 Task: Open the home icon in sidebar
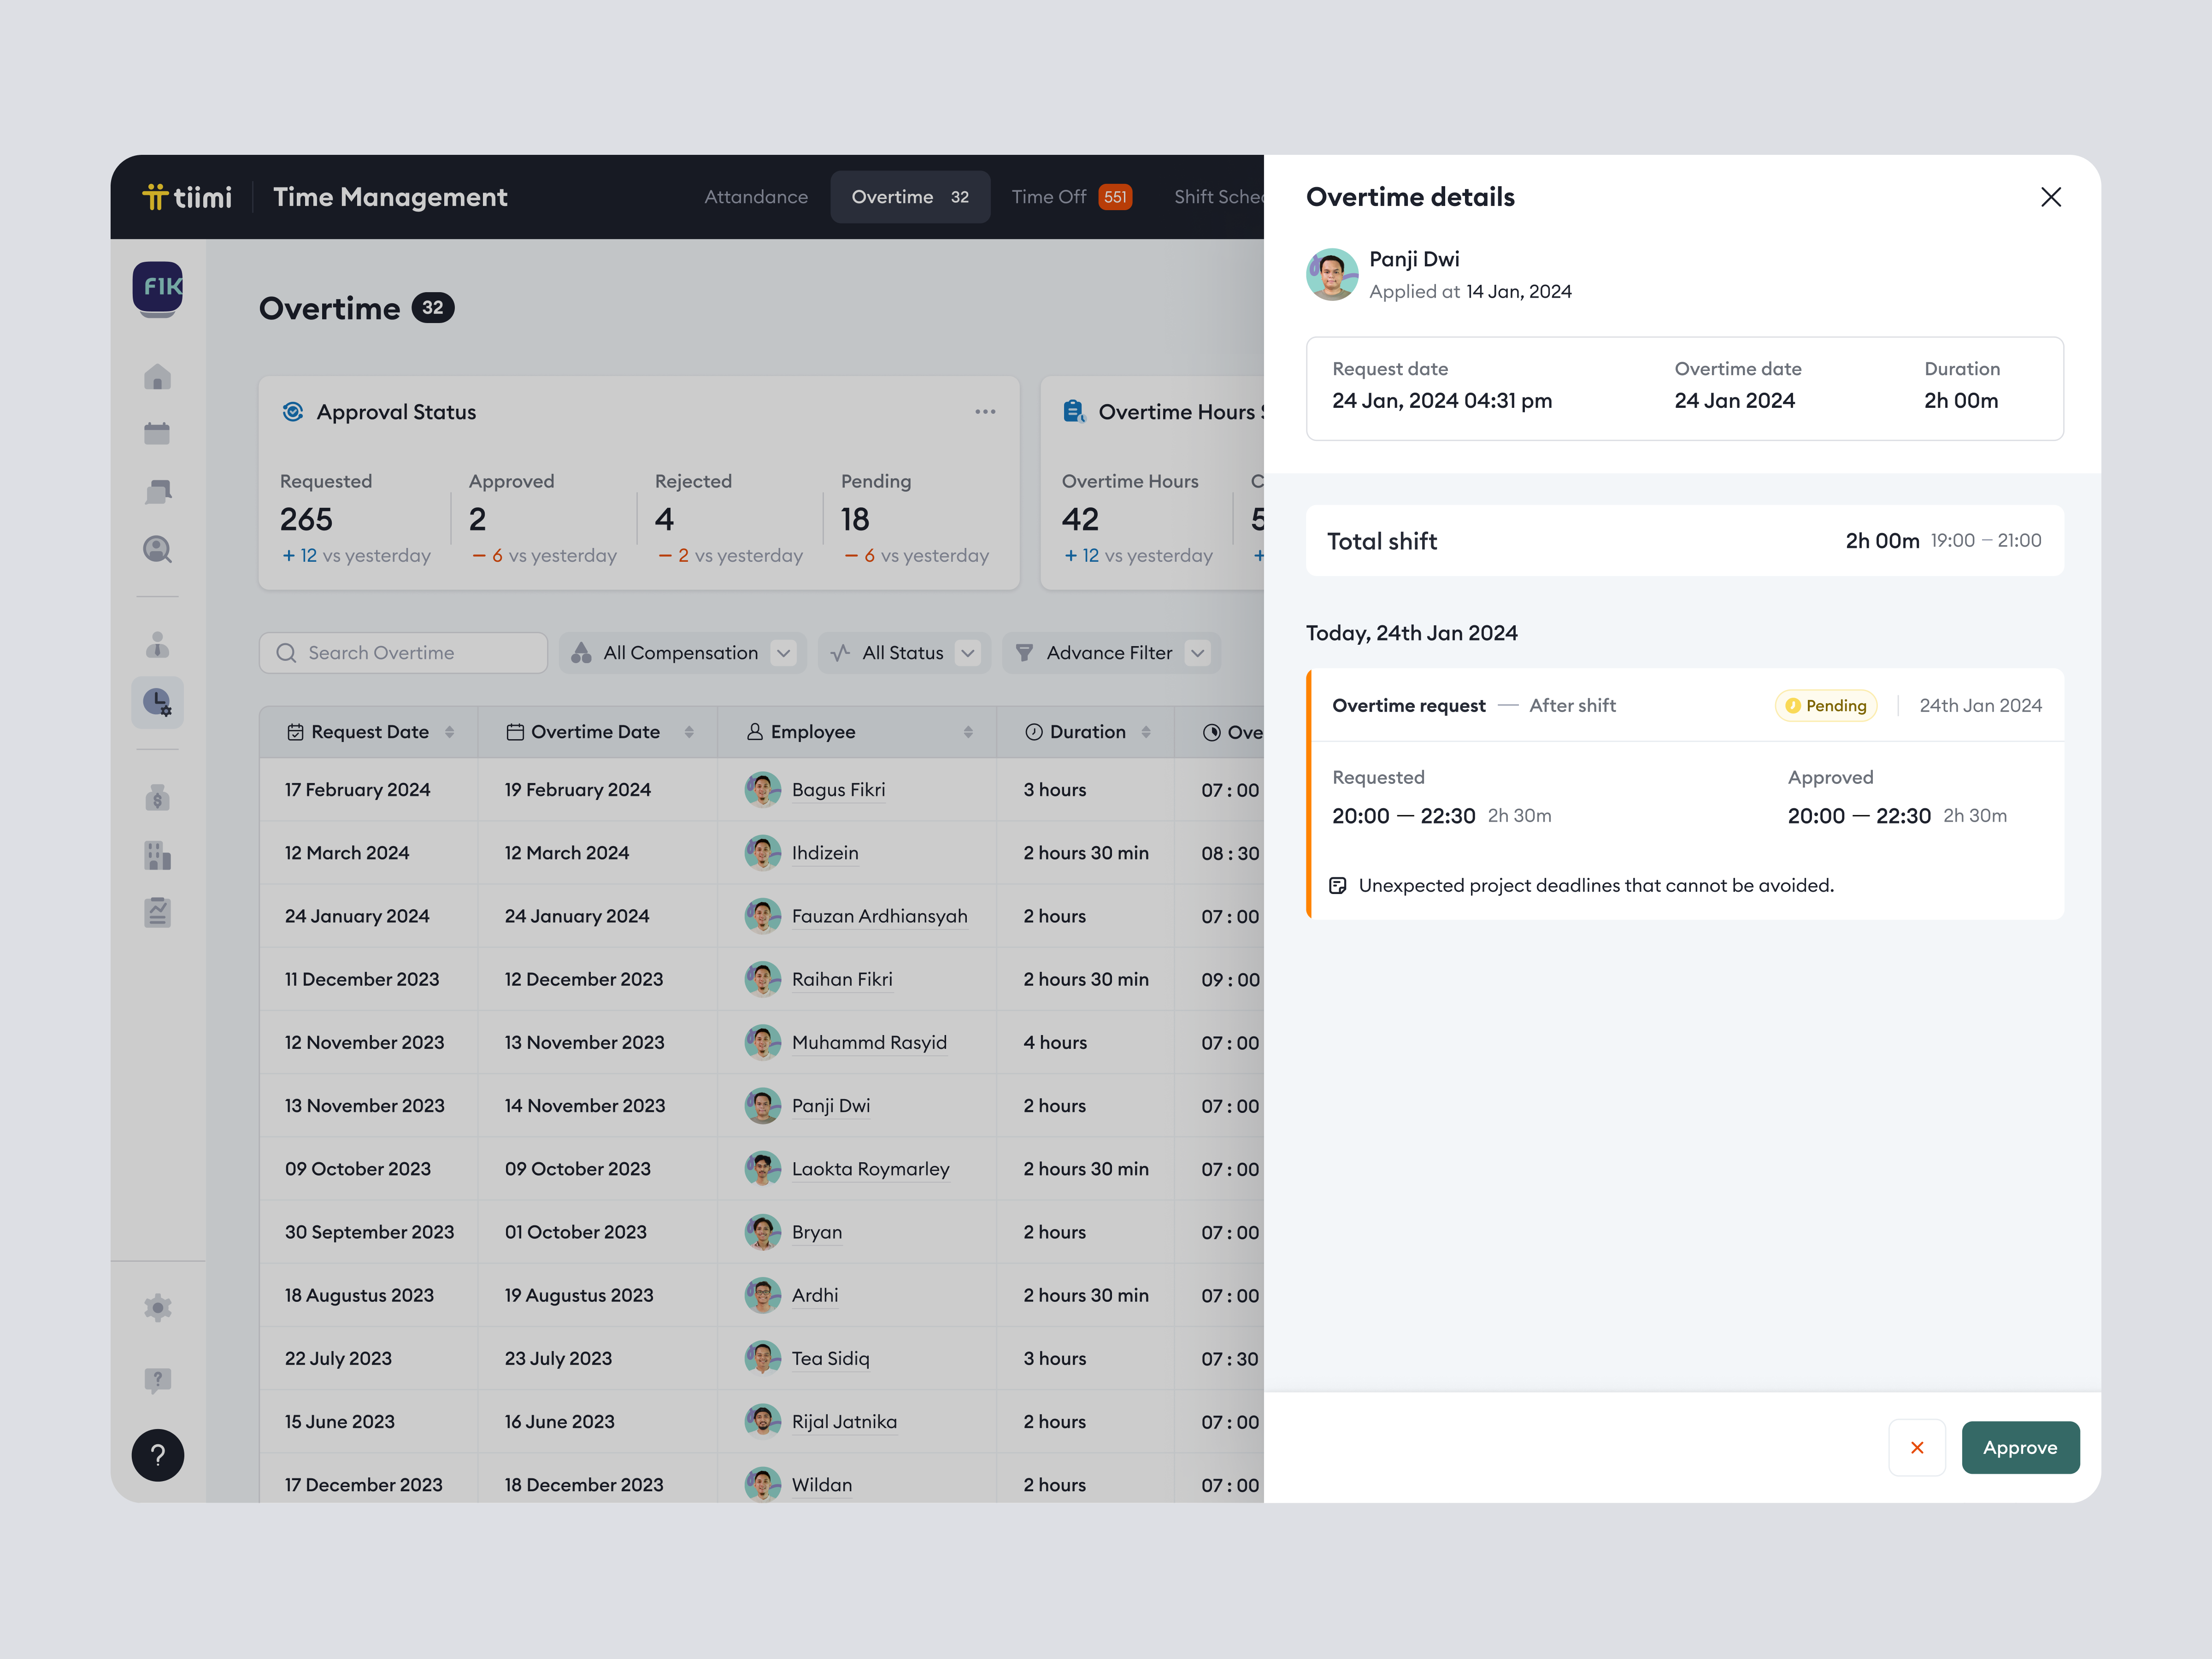157,377
